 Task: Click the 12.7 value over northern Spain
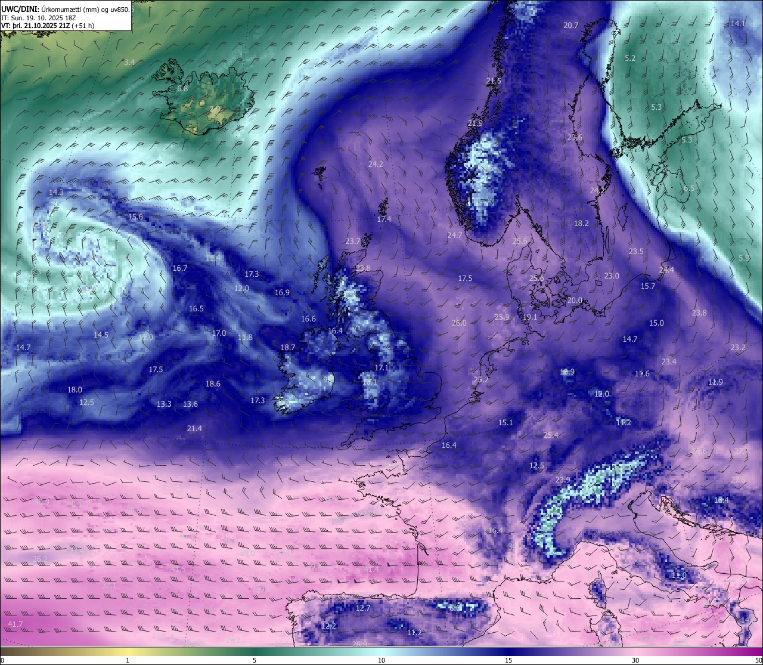(x=363, y=608)
